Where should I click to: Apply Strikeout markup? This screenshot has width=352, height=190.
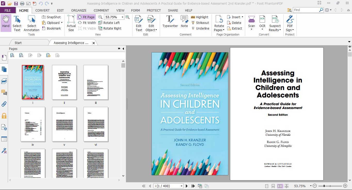200,23
